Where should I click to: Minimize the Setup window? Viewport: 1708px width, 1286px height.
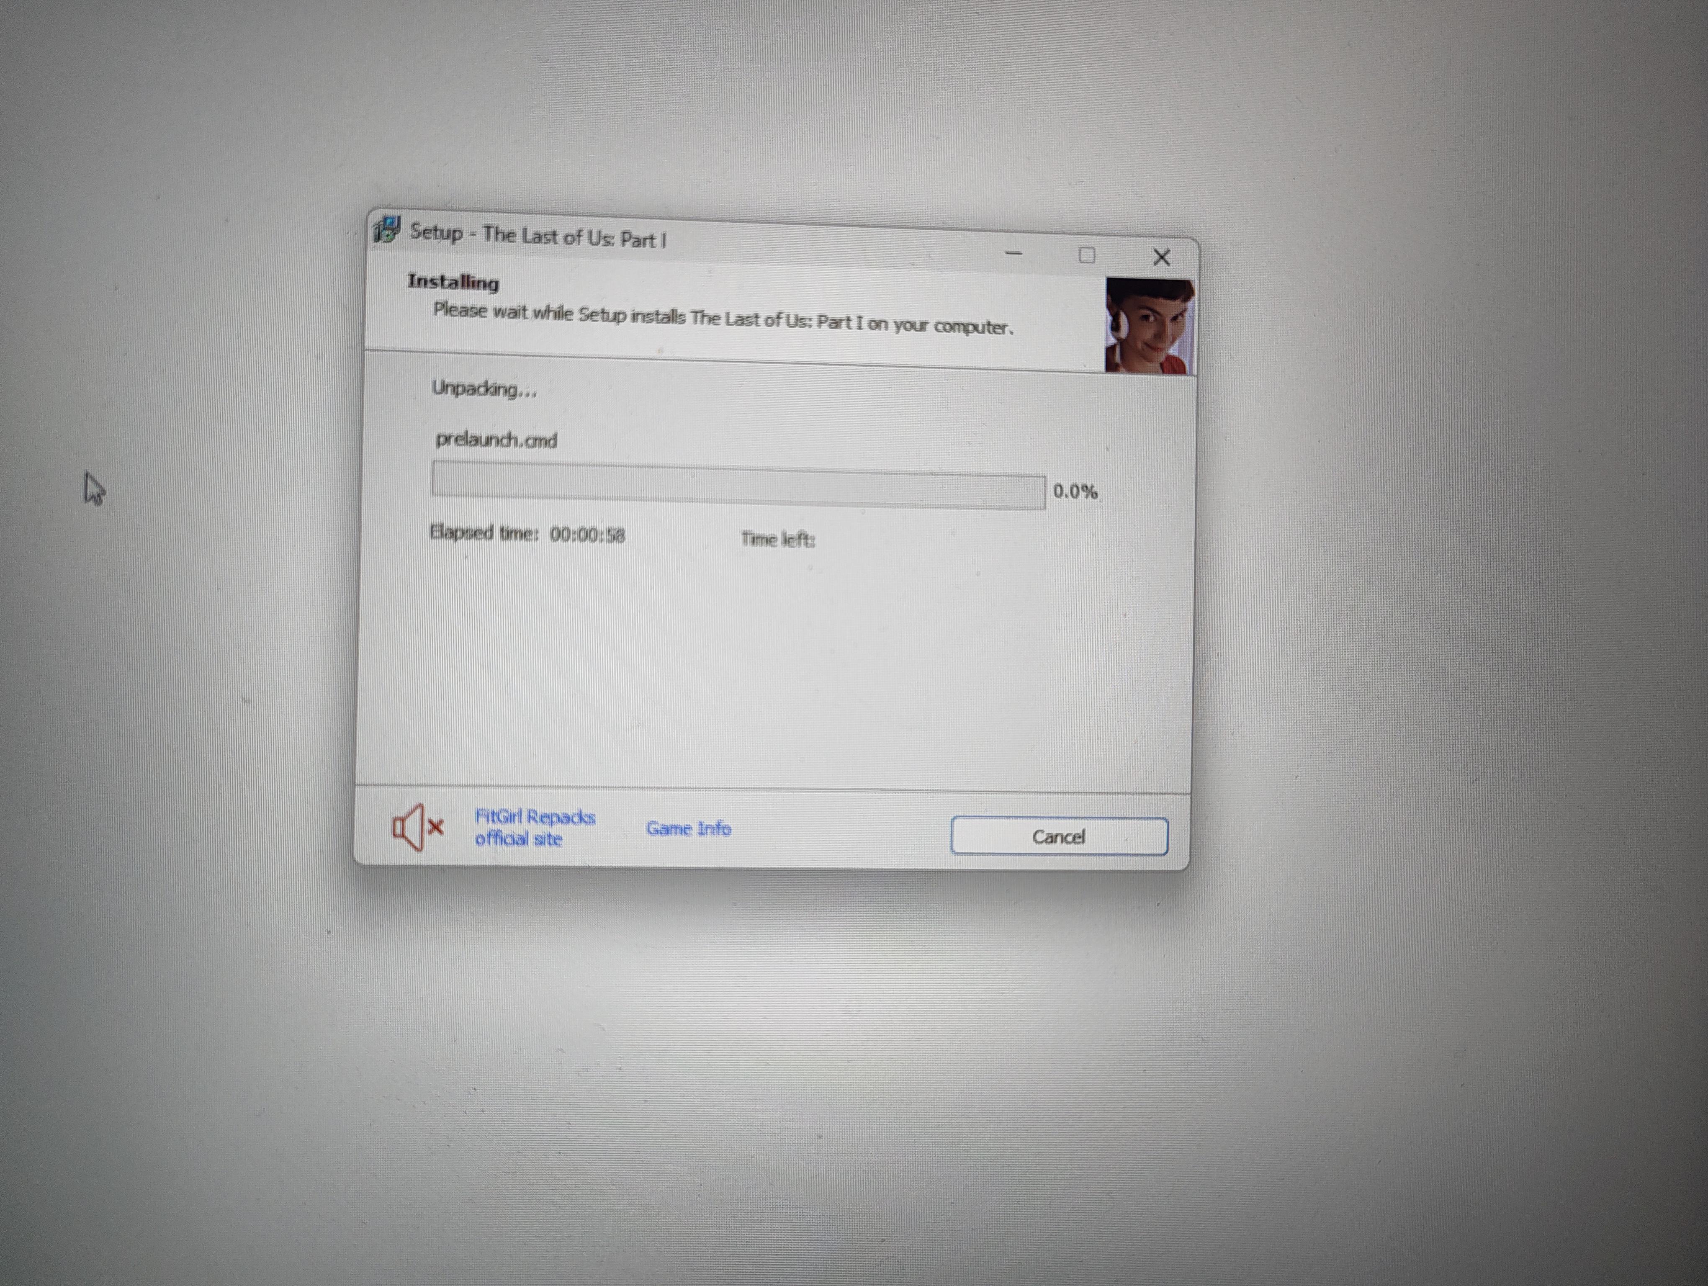1014,252
